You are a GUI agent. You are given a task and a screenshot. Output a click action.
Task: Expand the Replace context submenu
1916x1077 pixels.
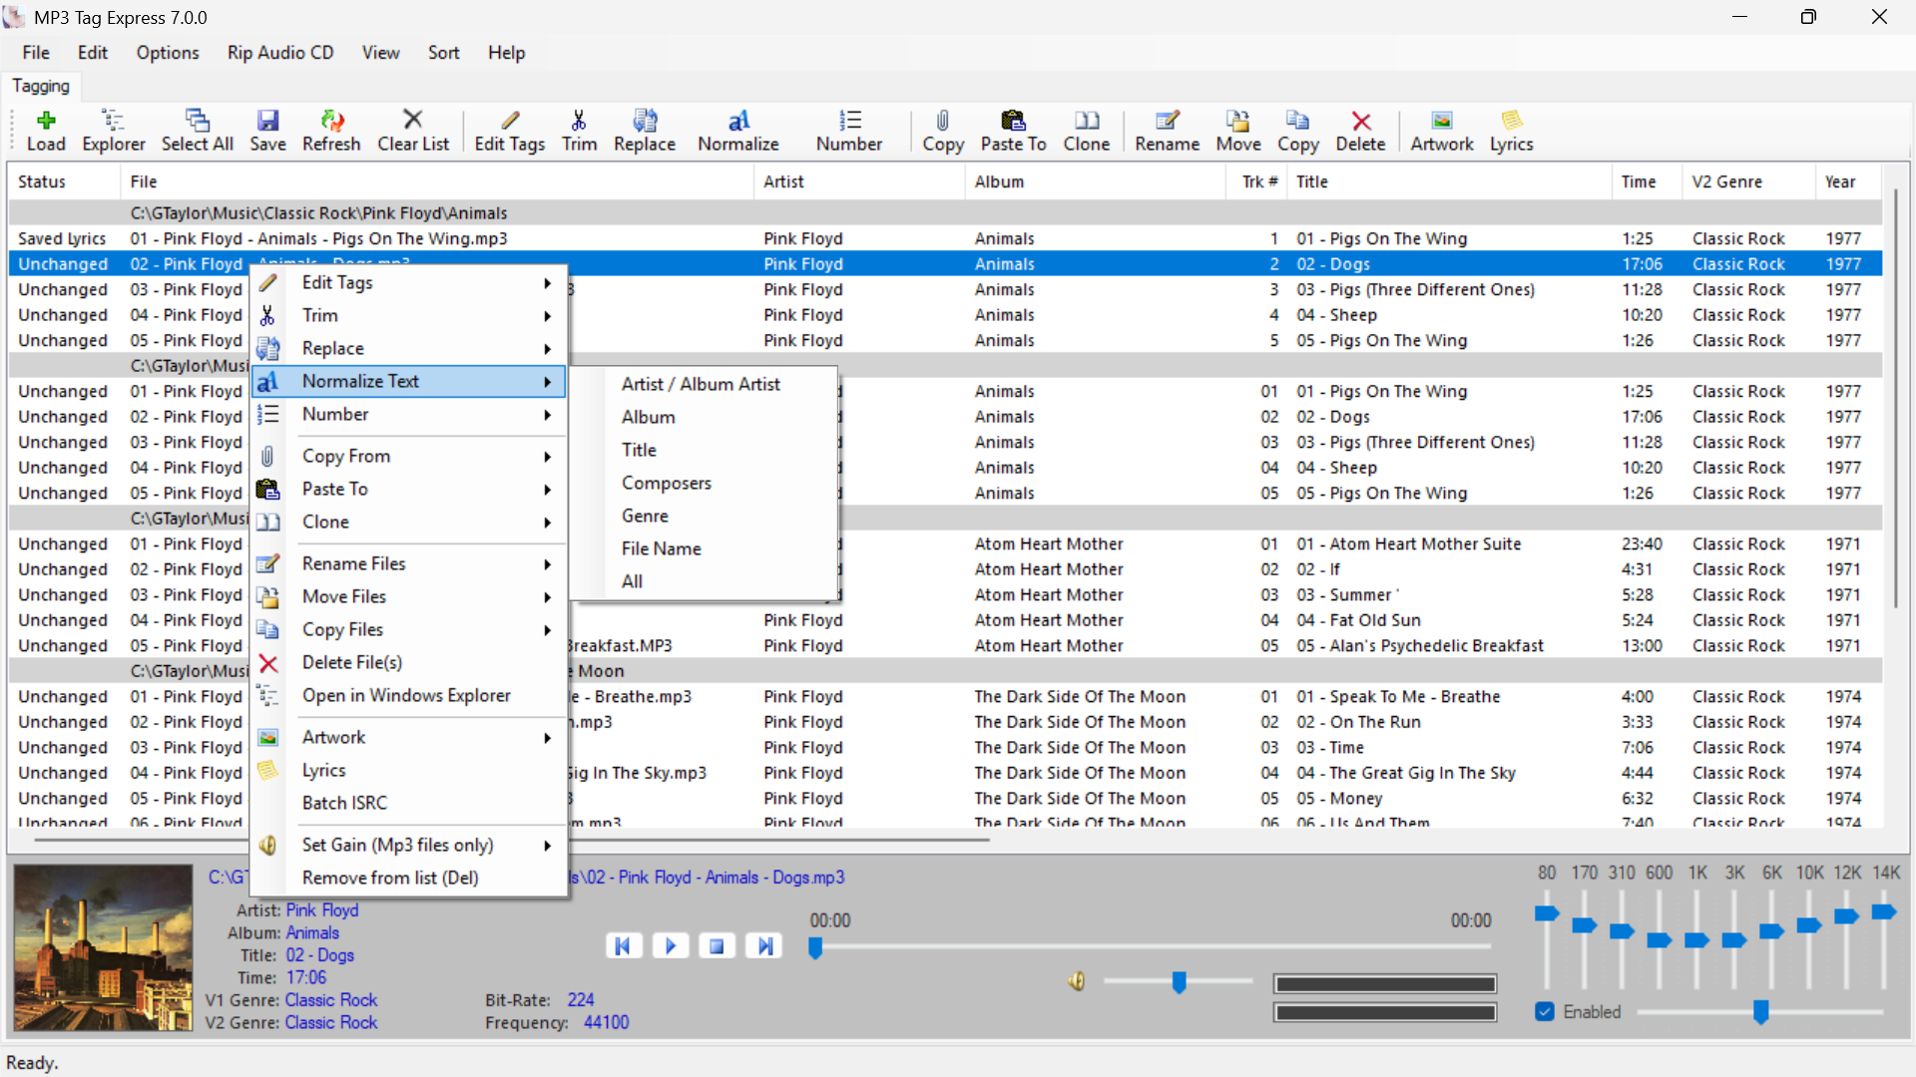coord(409,349)
